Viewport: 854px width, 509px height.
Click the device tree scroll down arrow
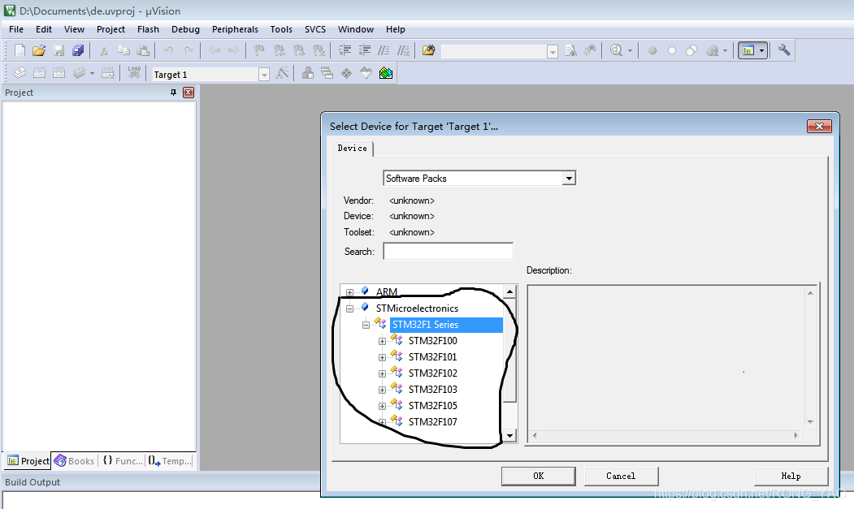tap(509, 436)
